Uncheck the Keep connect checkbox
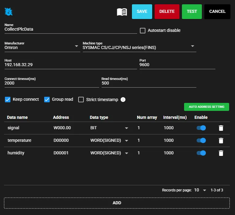The width and height of the screenshot is (235, 215). pos(8,100)
